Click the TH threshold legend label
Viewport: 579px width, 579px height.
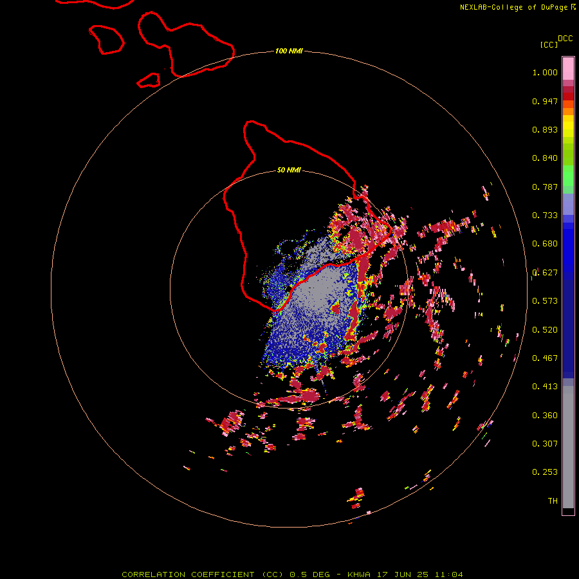pos(553,501)
